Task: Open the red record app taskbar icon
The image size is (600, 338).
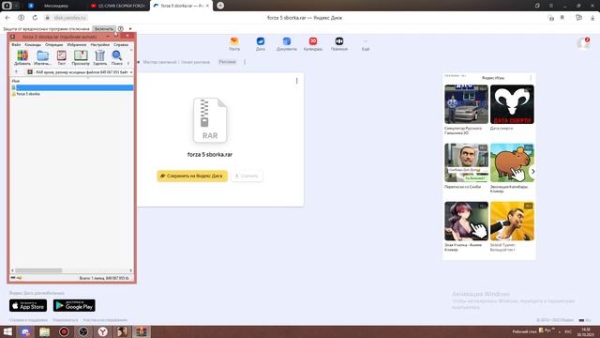Action: point(64,331)
